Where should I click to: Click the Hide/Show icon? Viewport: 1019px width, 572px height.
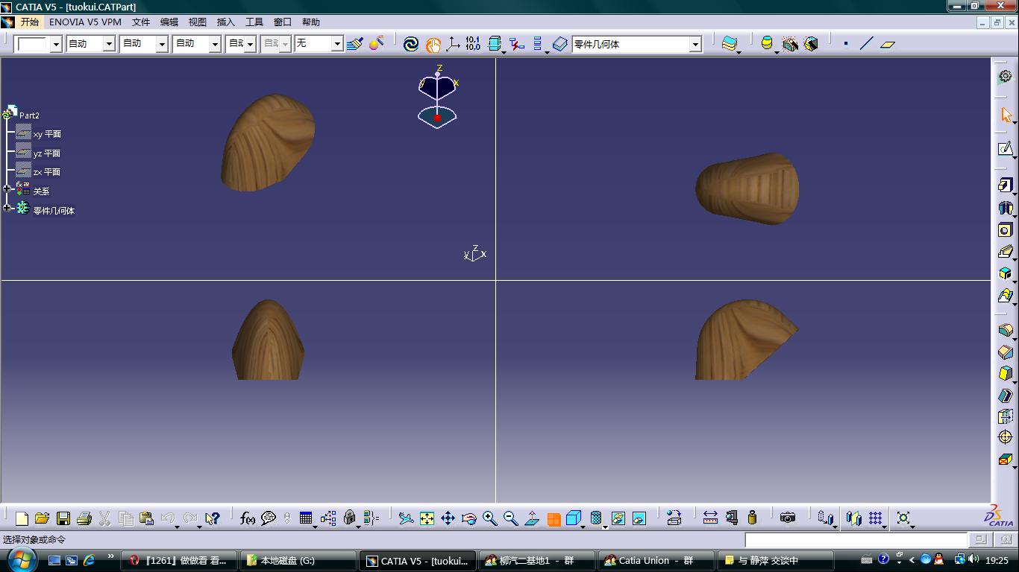tap(618, 518)
